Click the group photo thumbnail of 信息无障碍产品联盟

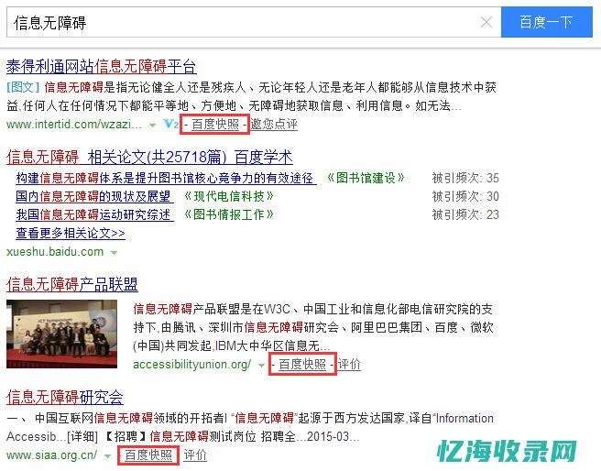tap(61, 334)
